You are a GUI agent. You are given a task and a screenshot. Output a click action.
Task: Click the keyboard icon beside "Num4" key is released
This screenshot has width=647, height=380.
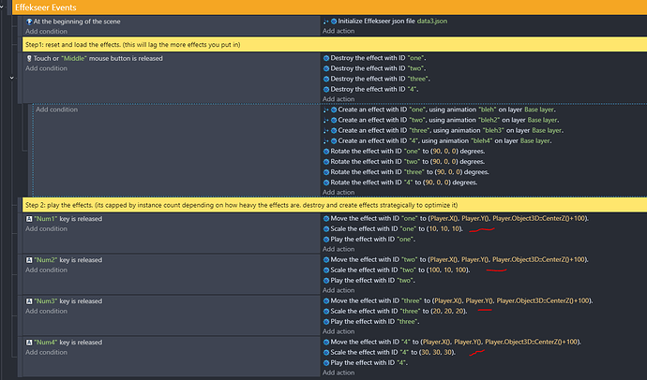[29, 343]
